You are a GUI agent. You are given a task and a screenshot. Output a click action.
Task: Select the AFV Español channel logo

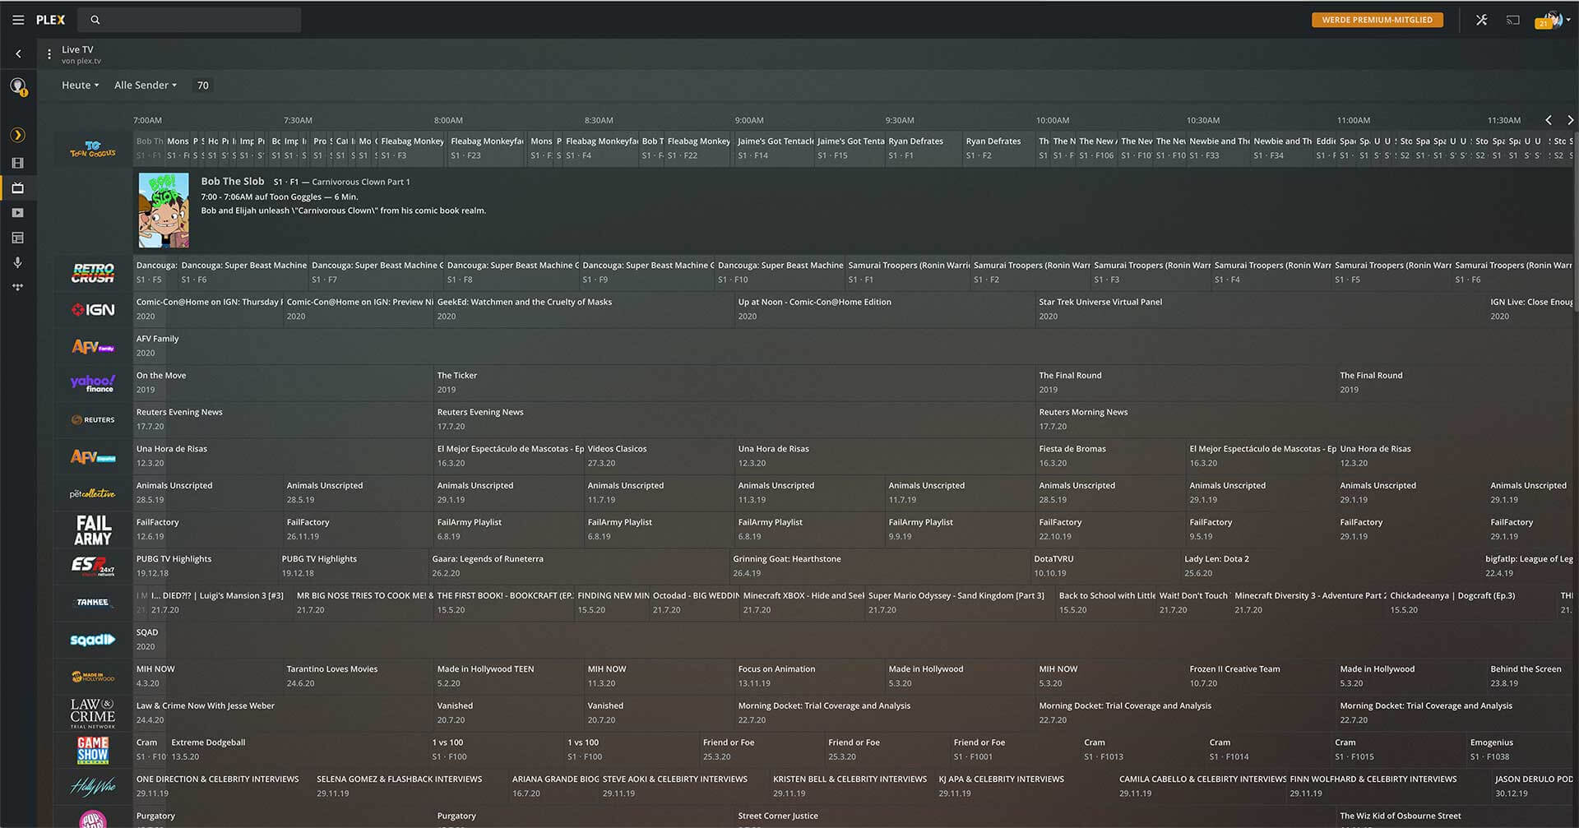pyautogui.click(x=93, y=457)
